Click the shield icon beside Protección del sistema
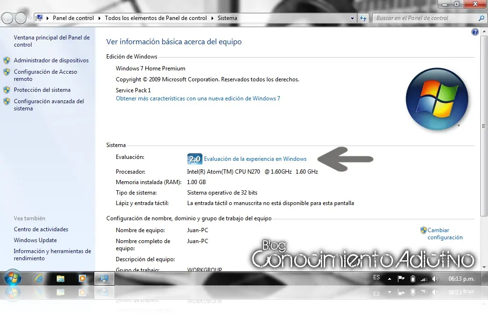Viewport: 488px width, 314px height. tap(7, 90)
